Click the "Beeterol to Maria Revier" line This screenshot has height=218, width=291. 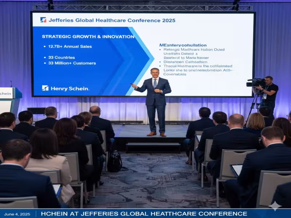pyautogui.click(x=186, y=58)
